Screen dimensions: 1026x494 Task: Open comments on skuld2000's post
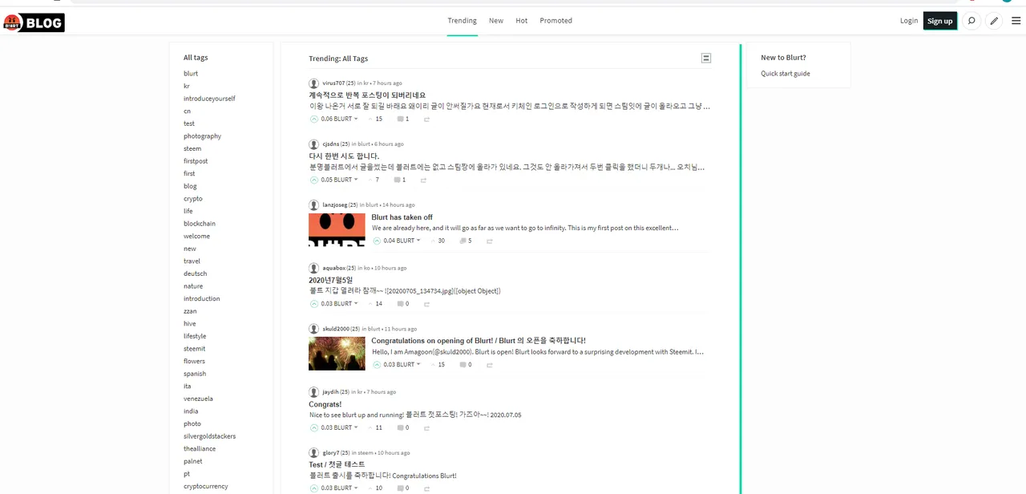[463, 364]
